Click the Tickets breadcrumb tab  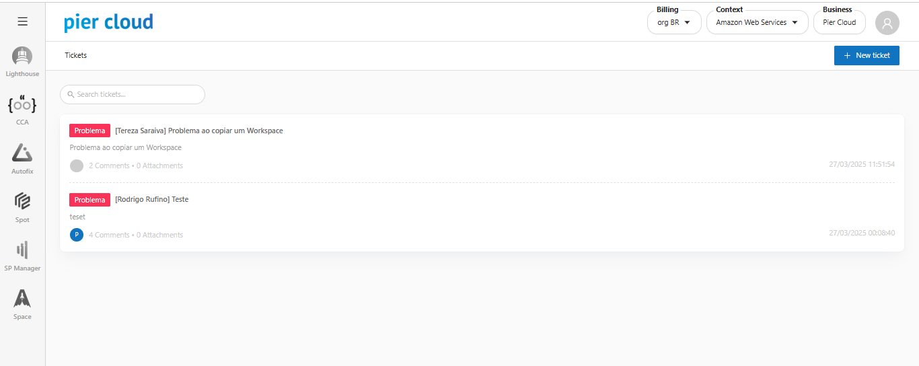pos(76,55)
